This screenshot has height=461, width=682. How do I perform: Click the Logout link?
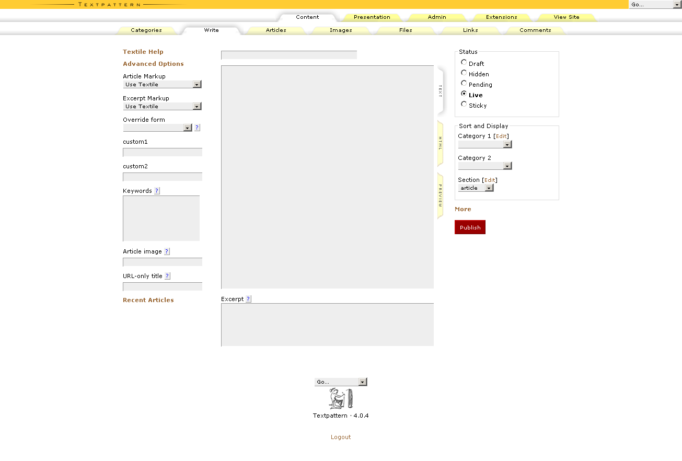coord(341,437)
